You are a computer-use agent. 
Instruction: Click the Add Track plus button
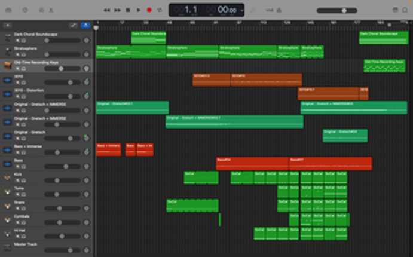click(7, 25)
